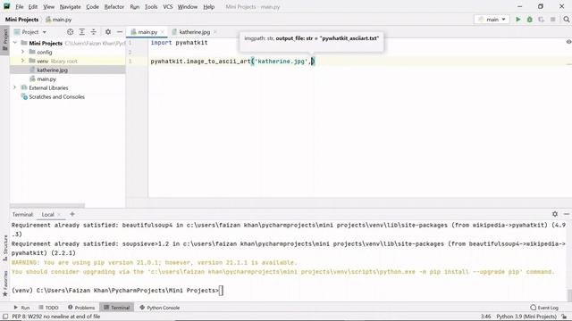This screenshot has width=572, height=321.
Task: Click the read-only lock status icon
Action: [x=564, y=317]
